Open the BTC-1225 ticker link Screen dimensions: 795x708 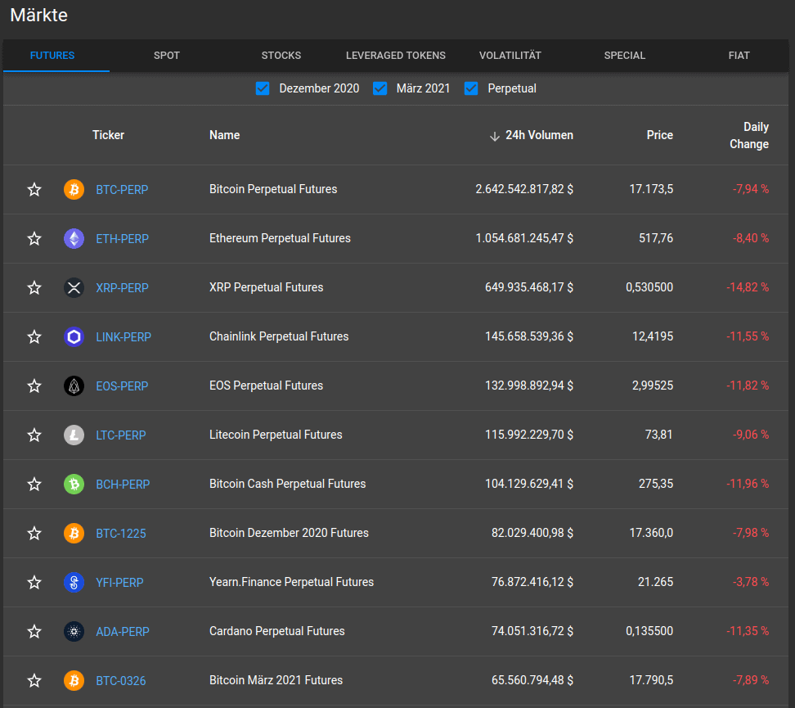click(121, 534)
